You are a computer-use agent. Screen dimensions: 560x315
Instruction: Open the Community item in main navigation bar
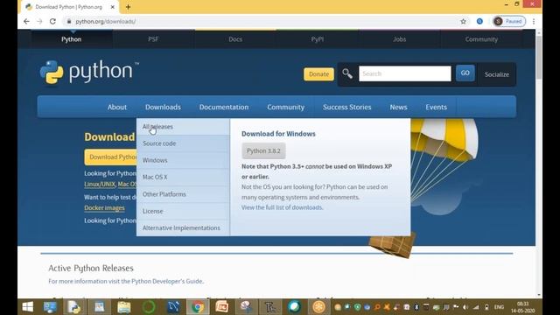tap(286, 107)
